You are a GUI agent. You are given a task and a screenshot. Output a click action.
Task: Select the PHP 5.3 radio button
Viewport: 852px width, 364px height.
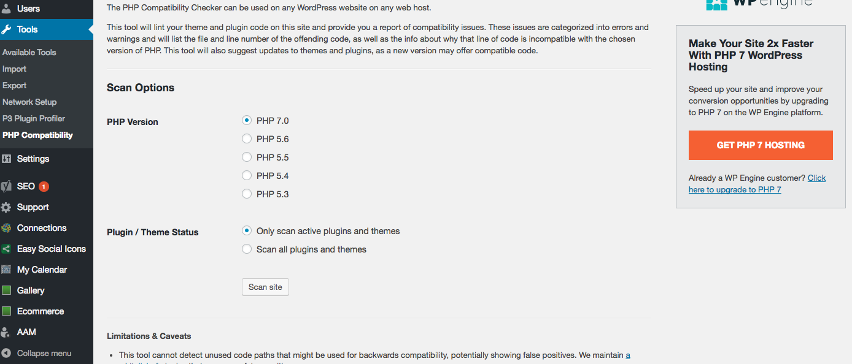247,194
